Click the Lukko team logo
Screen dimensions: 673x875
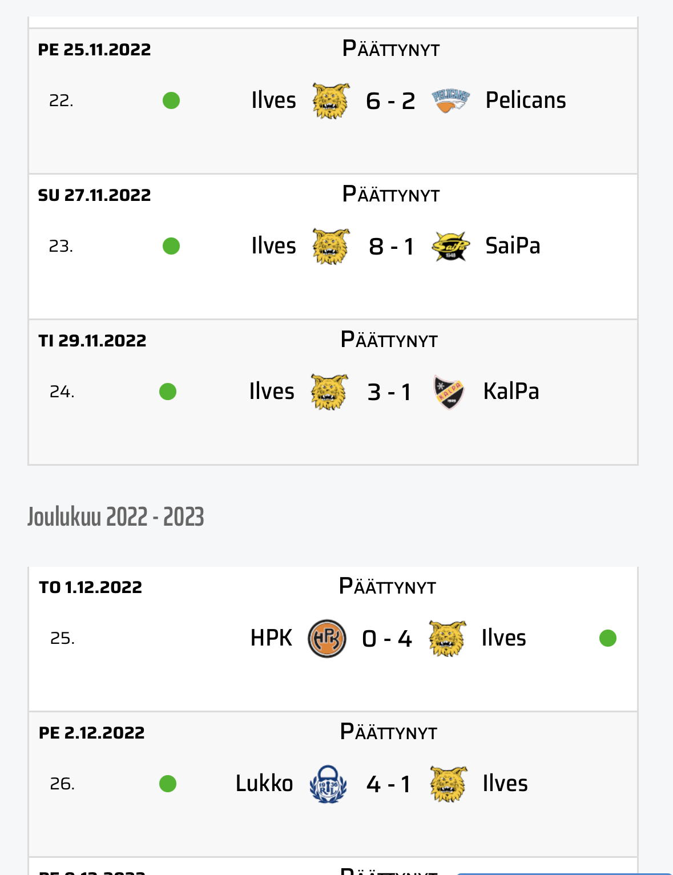(x=328, y=784)
